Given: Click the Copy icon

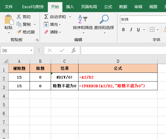Looking at the screenshot, I should [19, 24].
